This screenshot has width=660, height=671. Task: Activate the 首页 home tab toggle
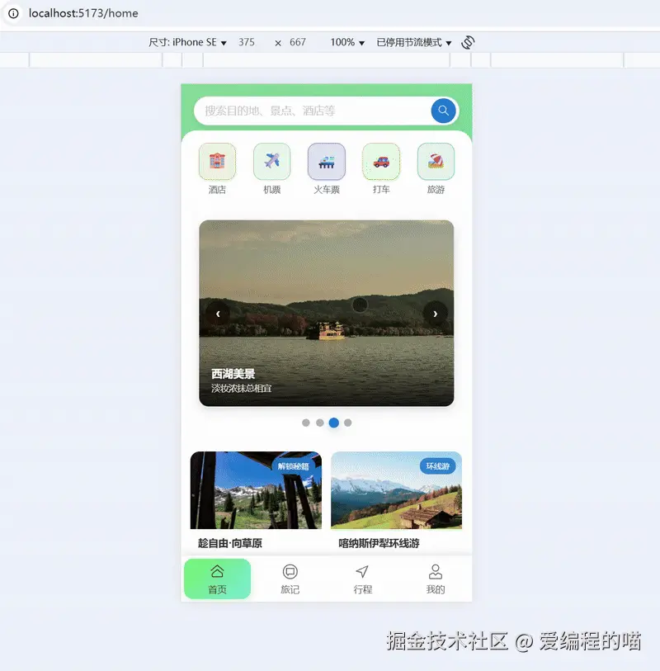[x=217, y=578]
